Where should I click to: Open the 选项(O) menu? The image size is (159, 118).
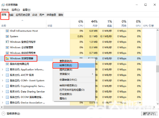[x=16, y=10]
